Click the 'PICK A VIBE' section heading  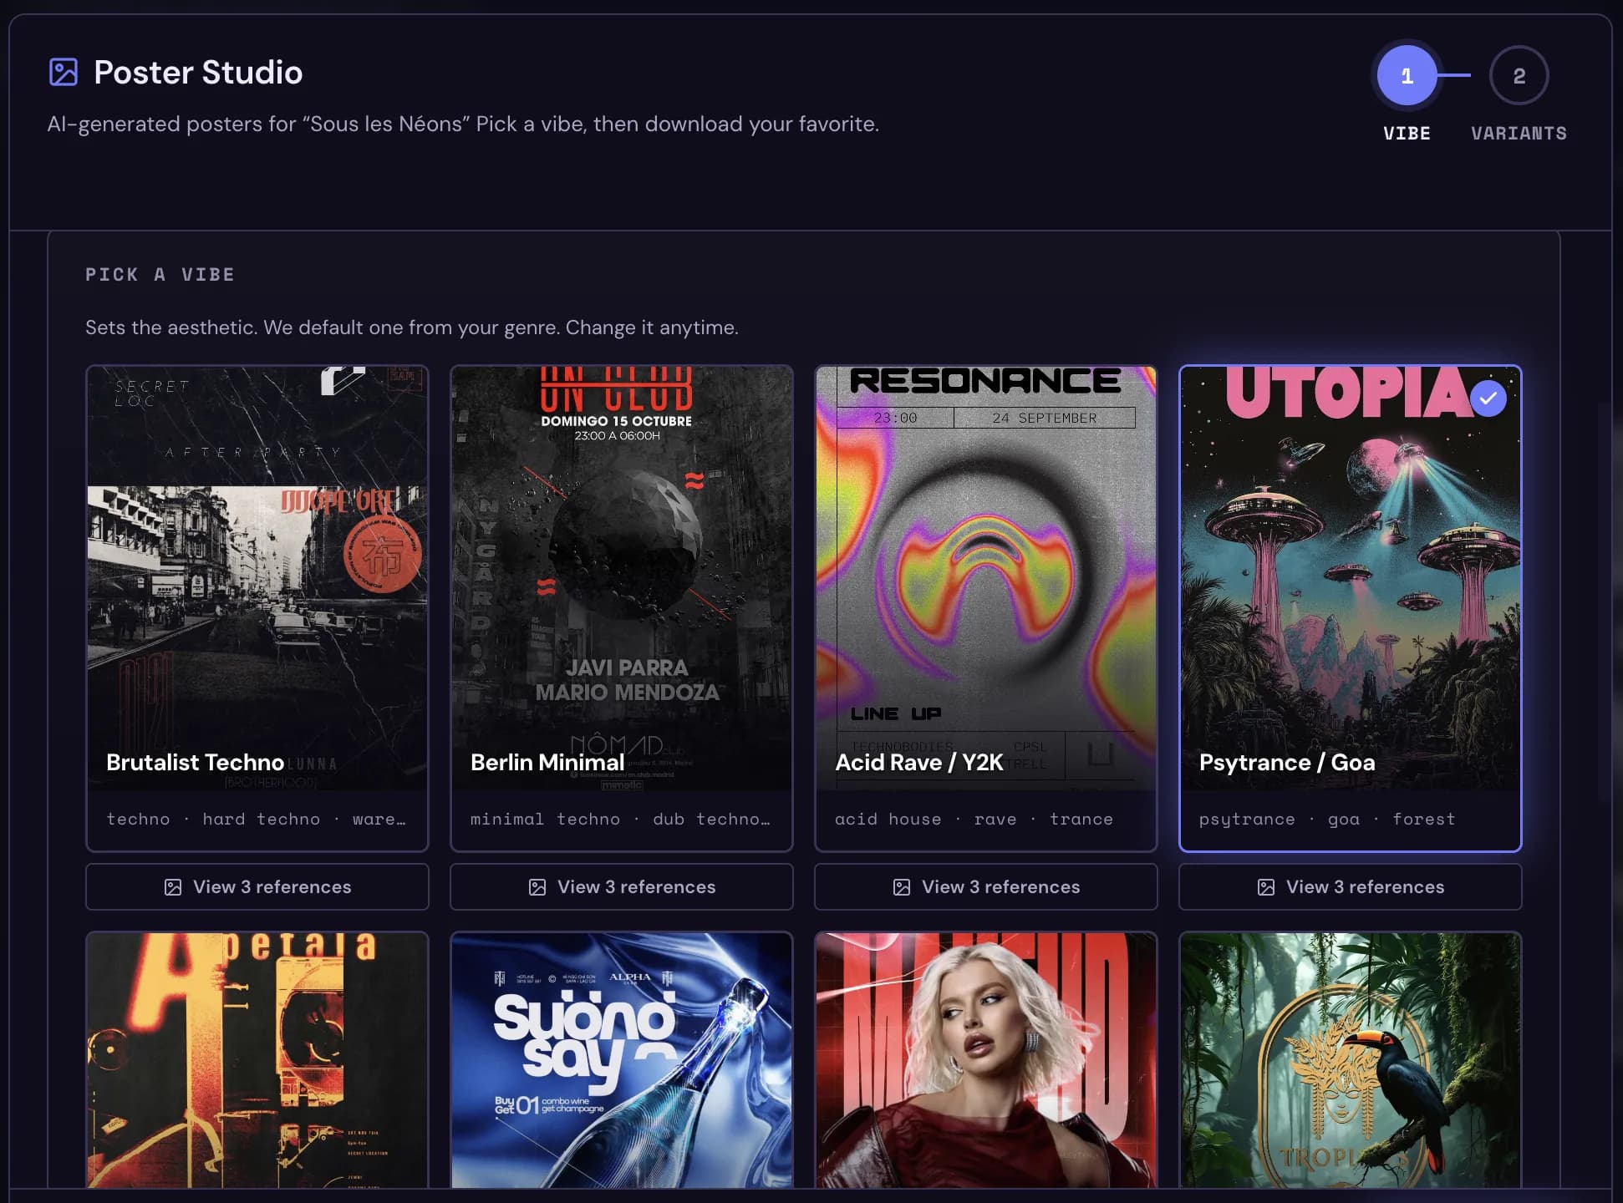click(x=160, y=275)
